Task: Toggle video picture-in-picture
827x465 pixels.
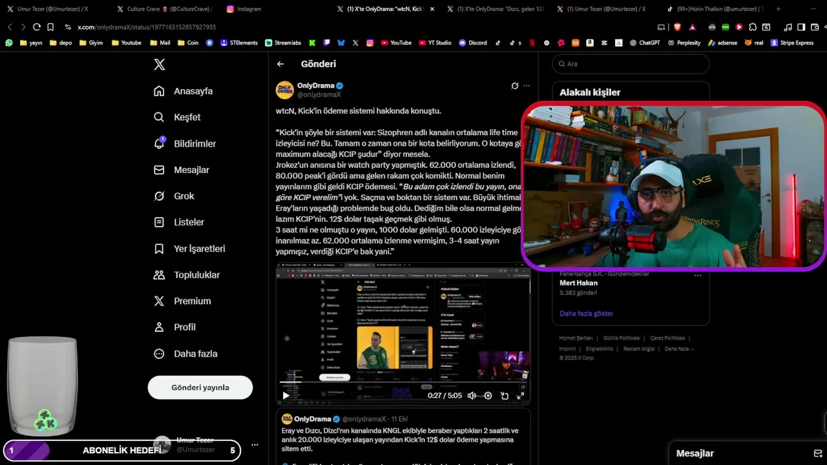Action: point(505,396)
